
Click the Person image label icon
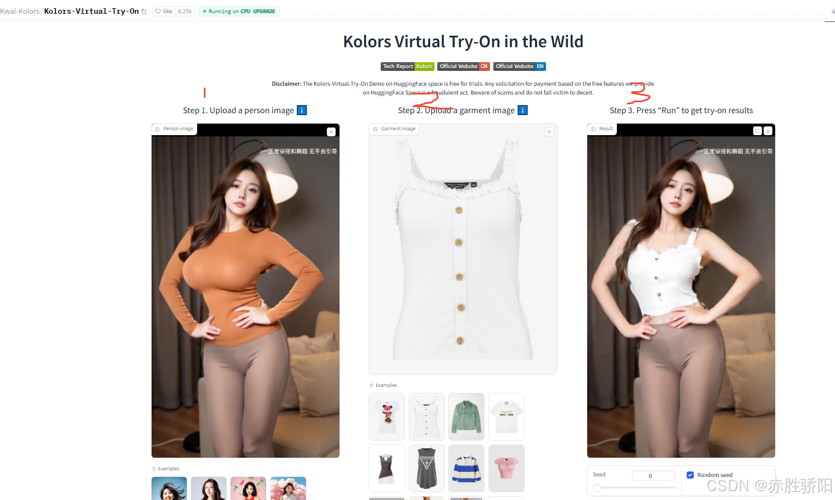[x=158, y=129]
